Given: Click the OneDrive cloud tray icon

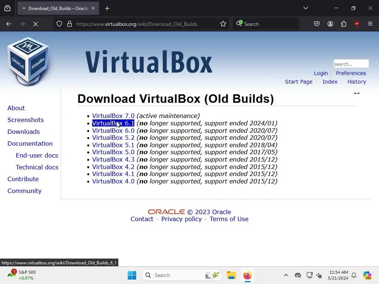Looking at the screenshot, I should click(x=298, y=275).
